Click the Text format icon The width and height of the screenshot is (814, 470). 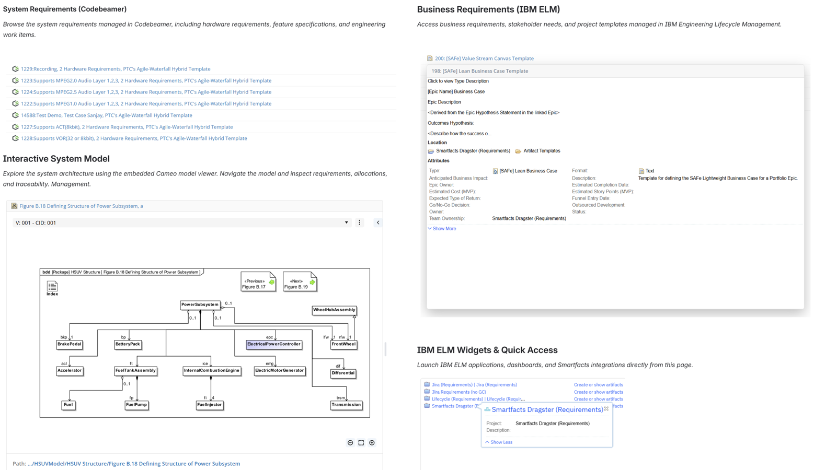tap(641, 171)
